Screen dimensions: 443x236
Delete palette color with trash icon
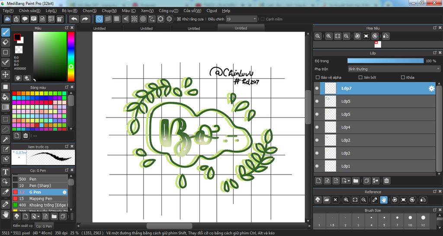26,136
